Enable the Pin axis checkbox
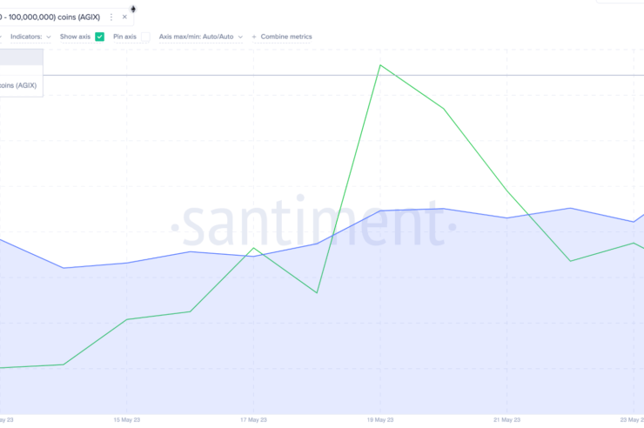 point(145,37)
